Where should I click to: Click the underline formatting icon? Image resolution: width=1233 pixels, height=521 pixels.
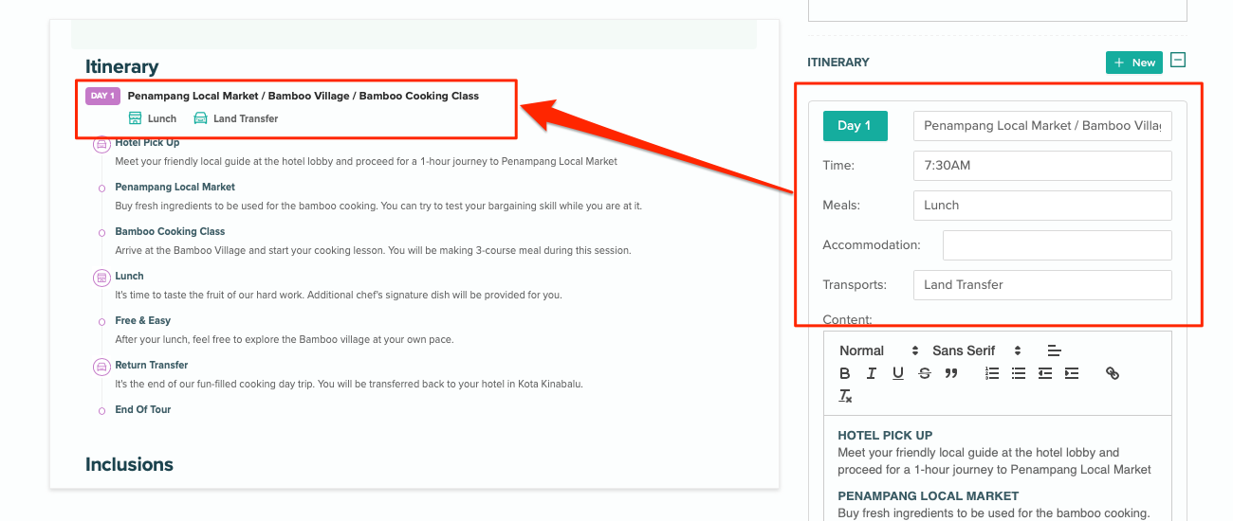click(898, 373)
